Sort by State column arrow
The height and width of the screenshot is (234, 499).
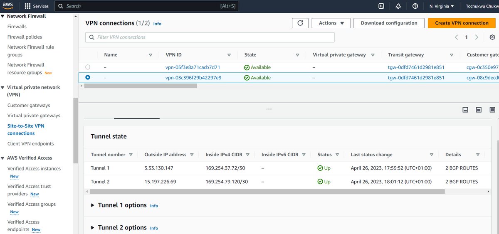pyautogui.click(x=297, y=55)
